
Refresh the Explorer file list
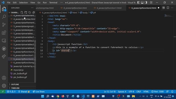tap(30, 12)
